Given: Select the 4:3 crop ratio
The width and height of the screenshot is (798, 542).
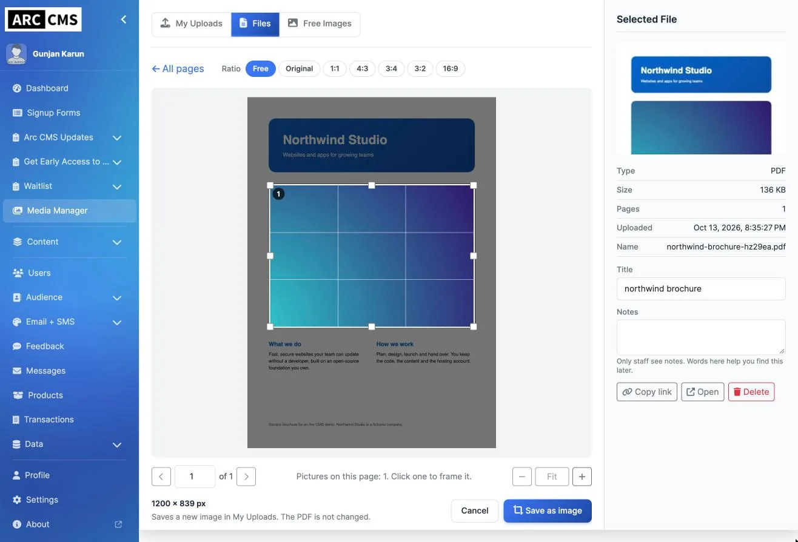Looking at the screenshot, I should click(x=363, y=68).
